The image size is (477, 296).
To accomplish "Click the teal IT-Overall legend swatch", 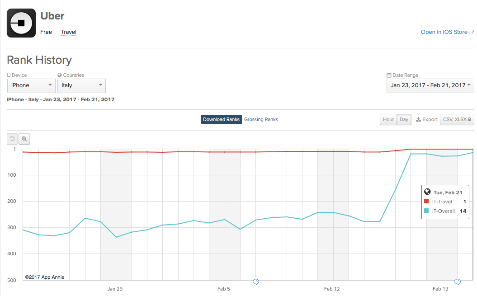I will tap(426, 211).
